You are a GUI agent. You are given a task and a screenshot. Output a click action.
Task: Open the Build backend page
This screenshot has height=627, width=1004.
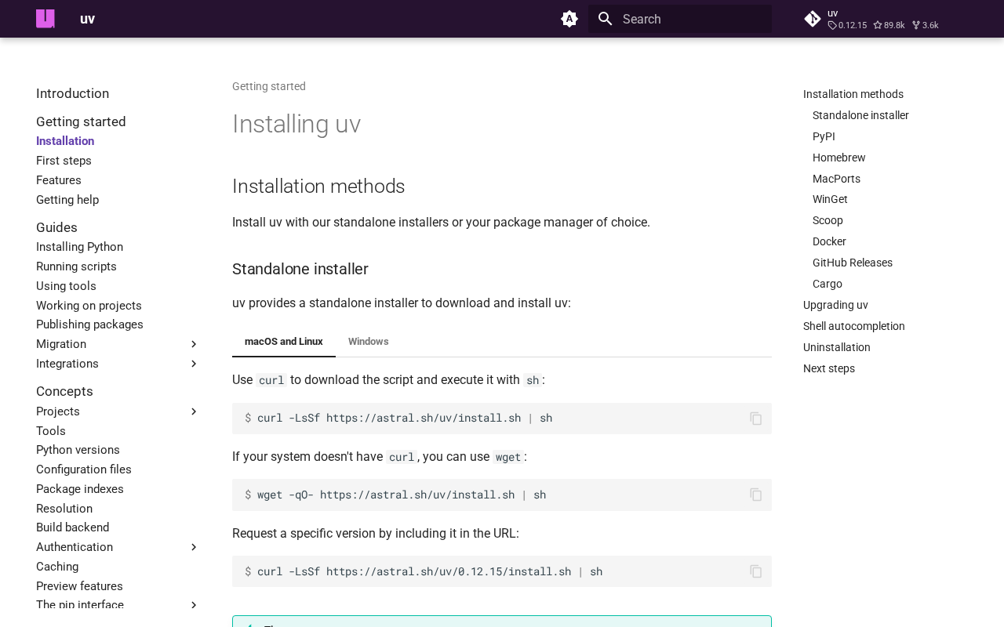pyautogui.click(x=73, y=527)
